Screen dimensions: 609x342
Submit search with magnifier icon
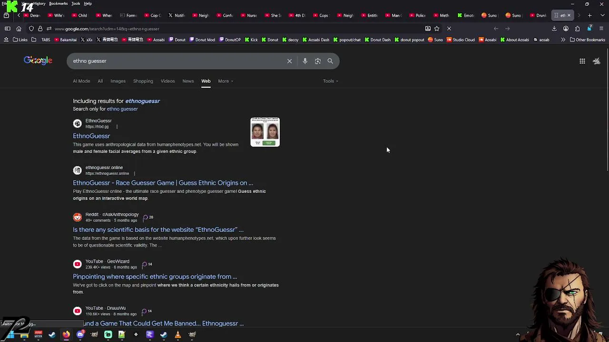pos(330,61)
